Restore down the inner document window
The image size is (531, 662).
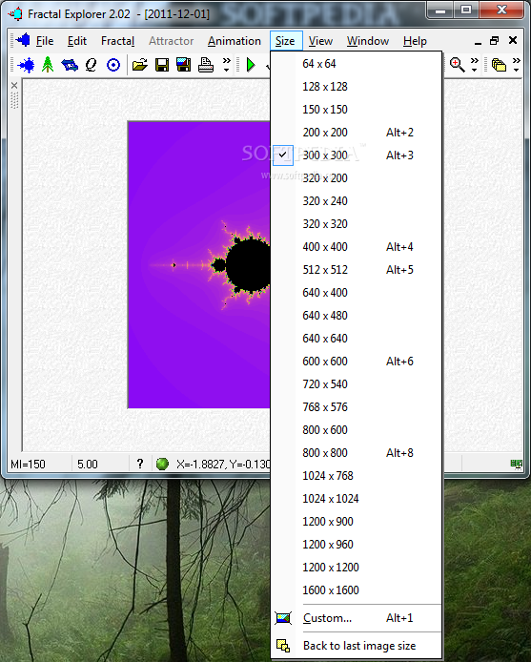coord(494,40)
